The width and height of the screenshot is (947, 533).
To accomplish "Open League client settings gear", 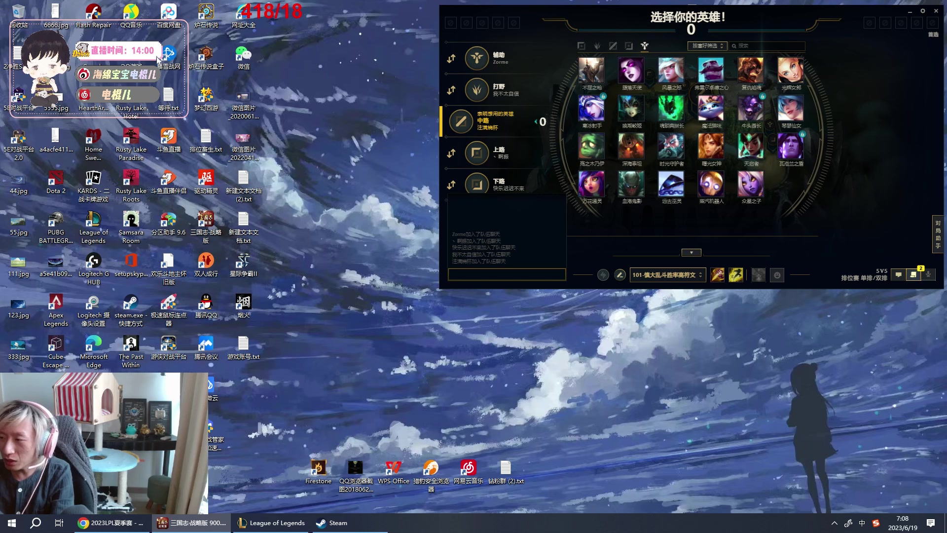I will click(923, 11).
